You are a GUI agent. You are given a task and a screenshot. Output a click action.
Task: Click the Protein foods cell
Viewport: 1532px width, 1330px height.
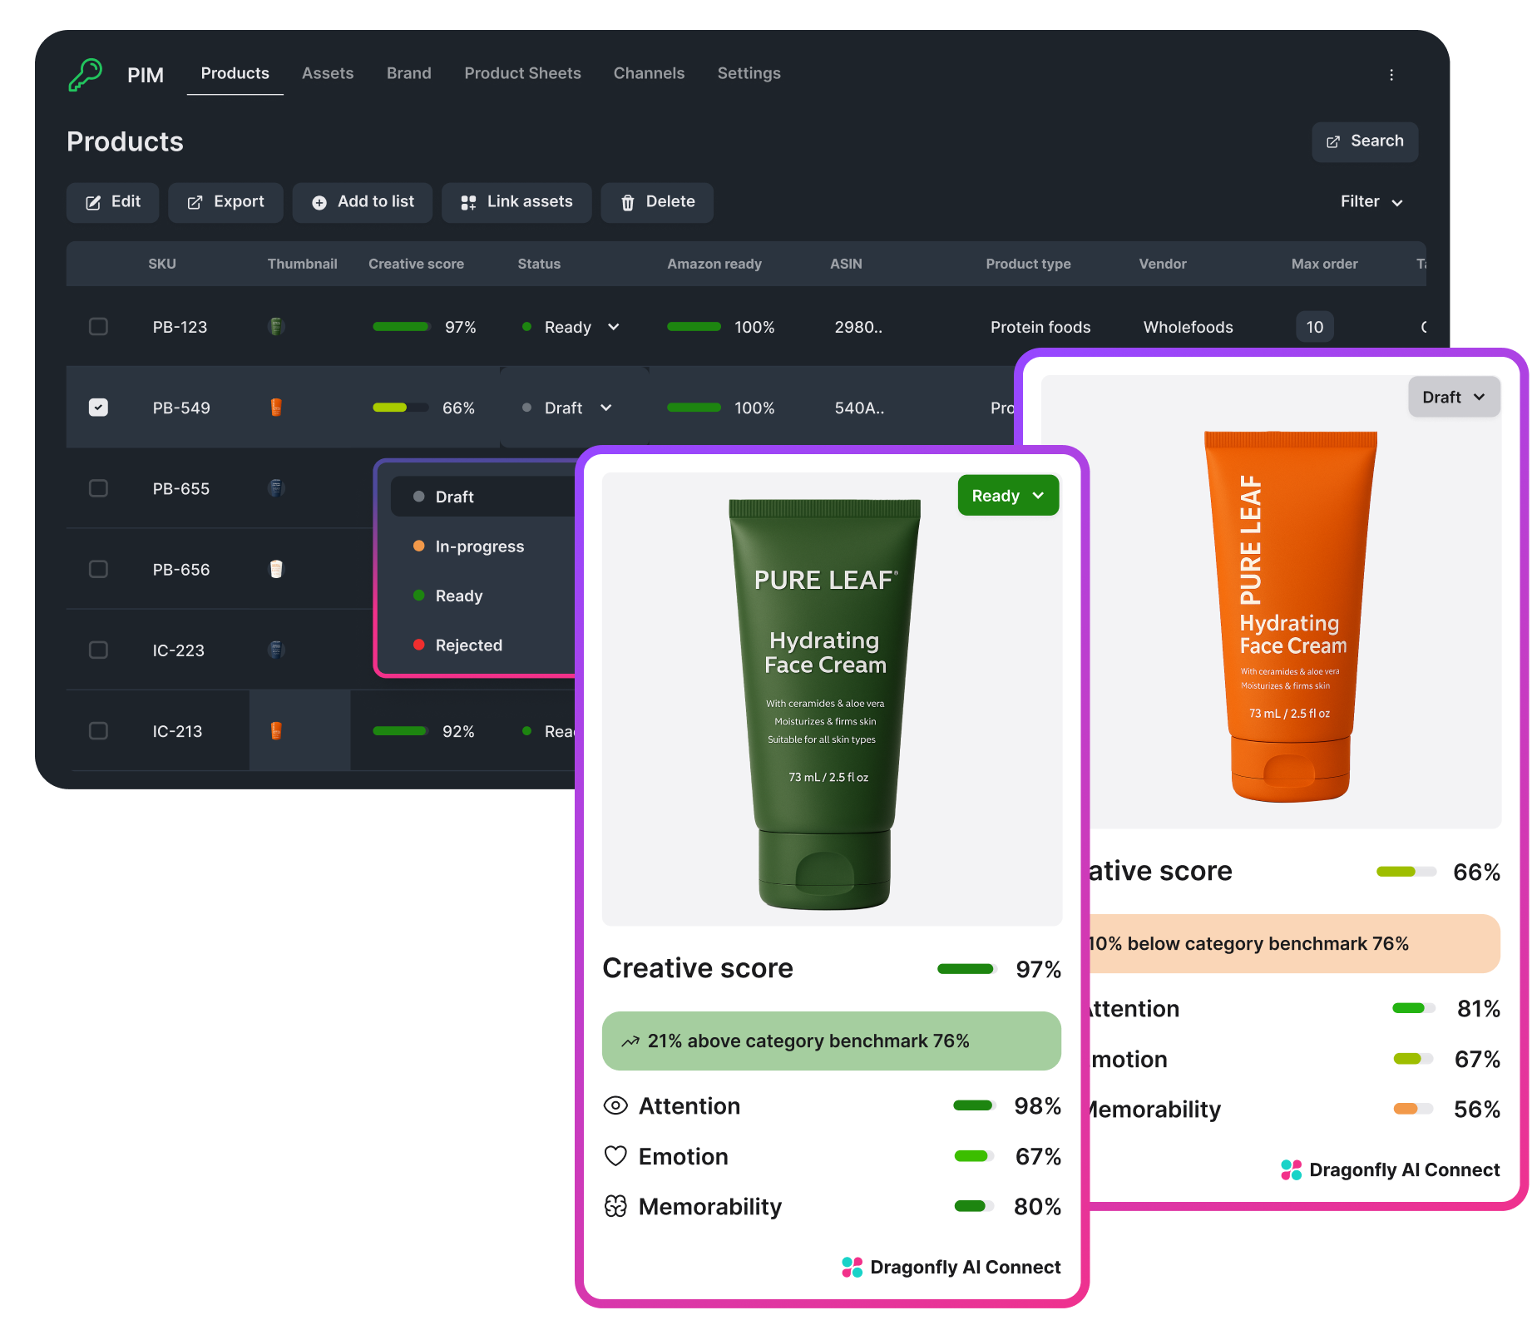click(x=1040, y=327)
